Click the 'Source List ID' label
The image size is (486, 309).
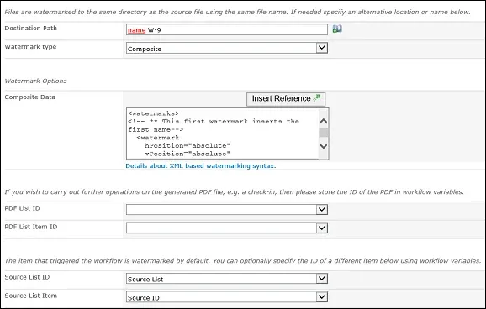(27, 277)
